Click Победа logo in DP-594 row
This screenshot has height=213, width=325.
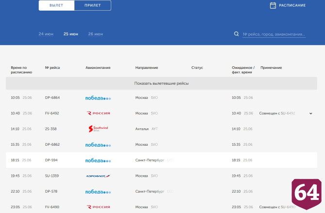tap(98, 160)
